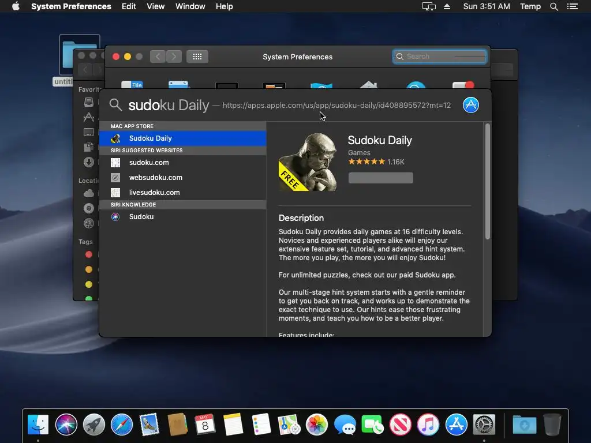Open Finder from the Dock
This screenshot has width=591, height=443.
coord(38,424)
